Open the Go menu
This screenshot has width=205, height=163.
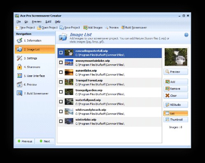(26, 22)
